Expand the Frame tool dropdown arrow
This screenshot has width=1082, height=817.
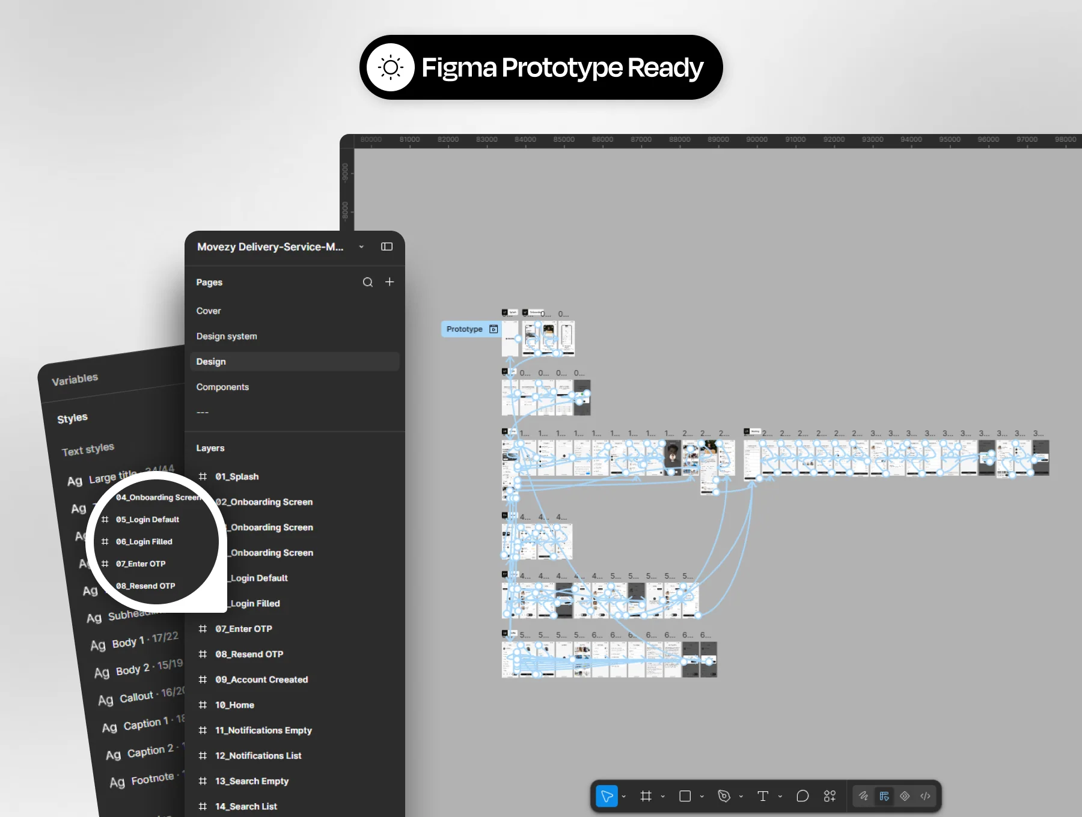point(663,797)
